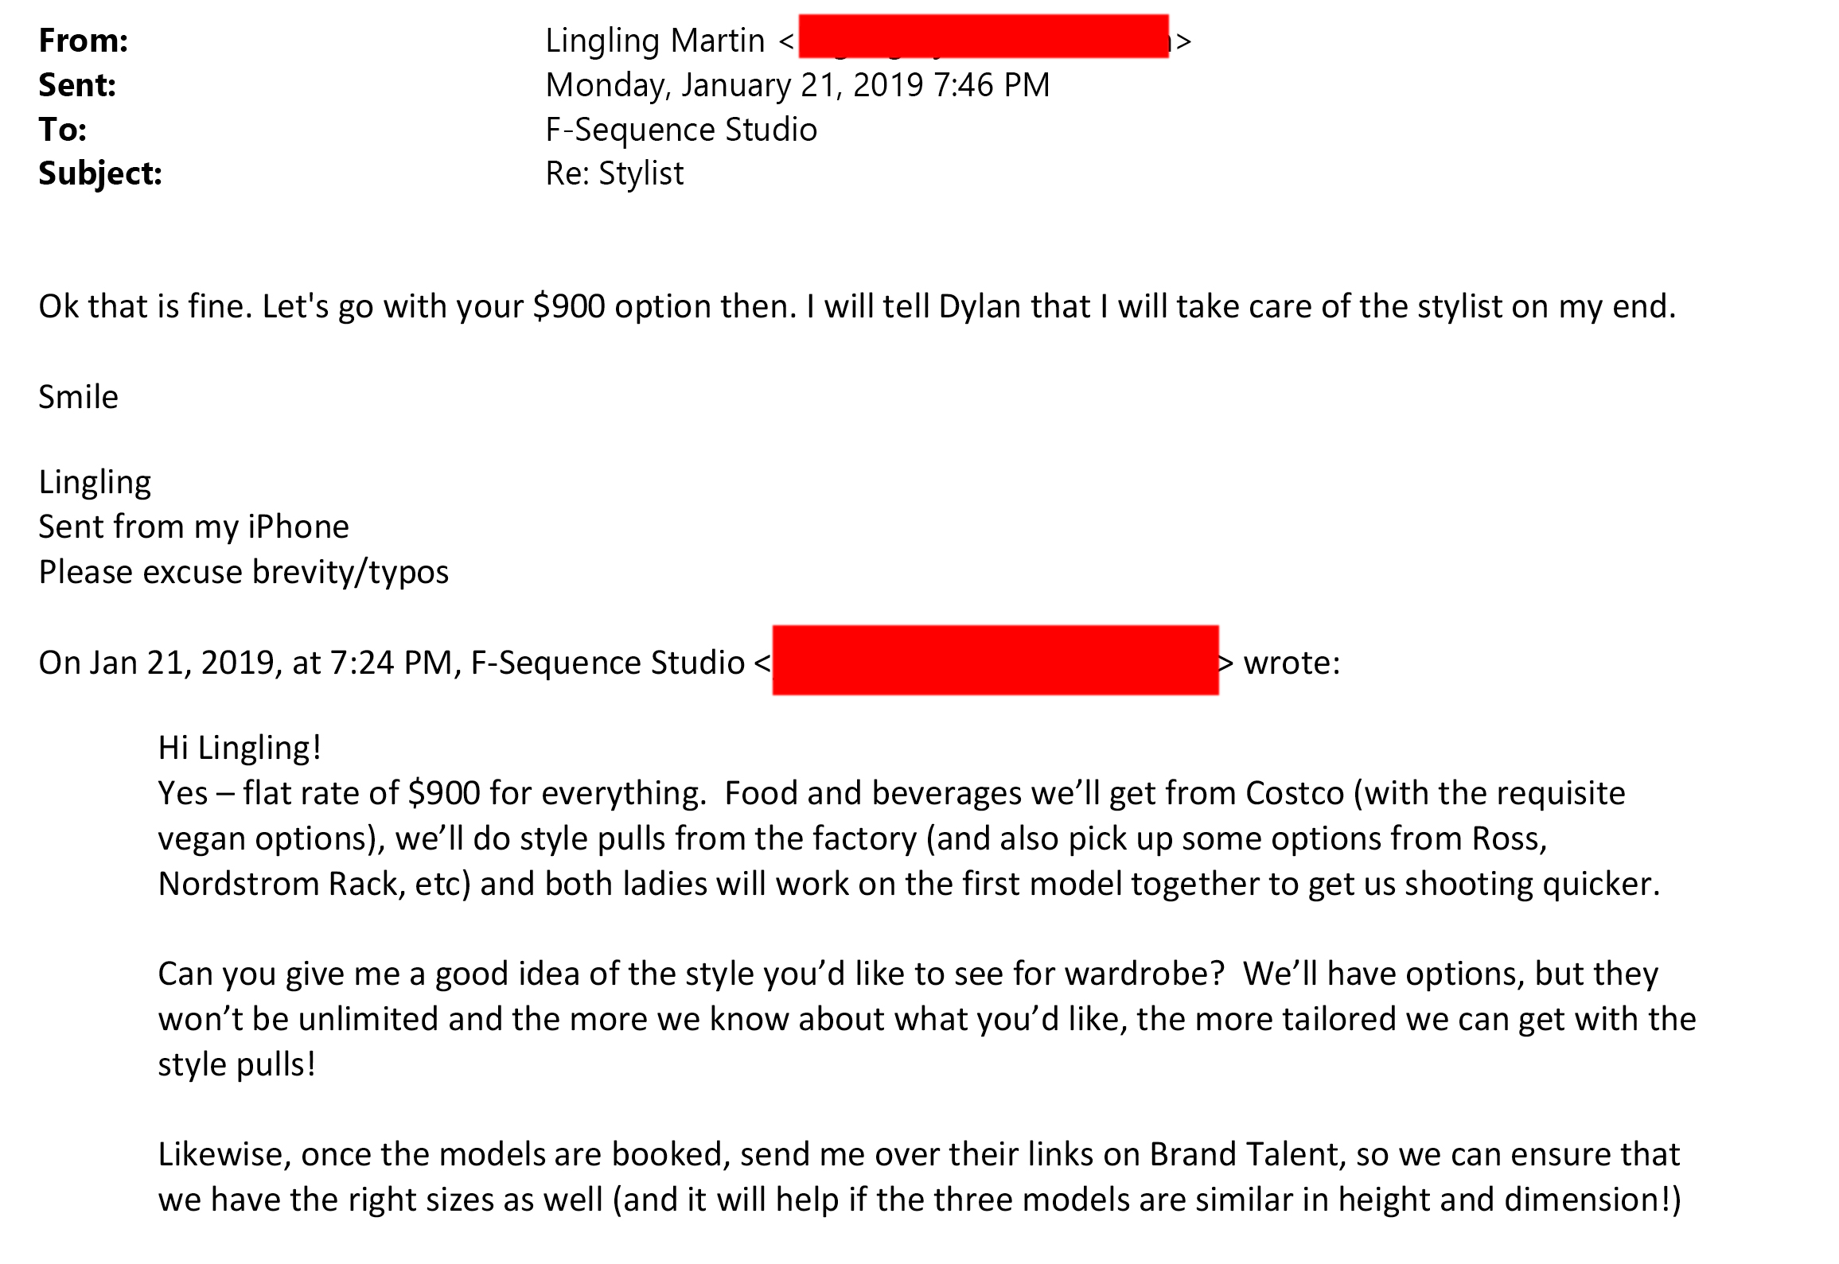Click Please excuse brevity/typos line
The height and width of the screenshot is (1264, 1839).
point(244,573)
